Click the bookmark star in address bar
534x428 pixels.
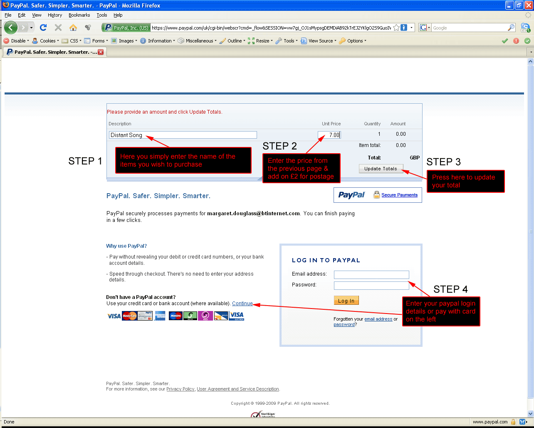click(396, 28)
